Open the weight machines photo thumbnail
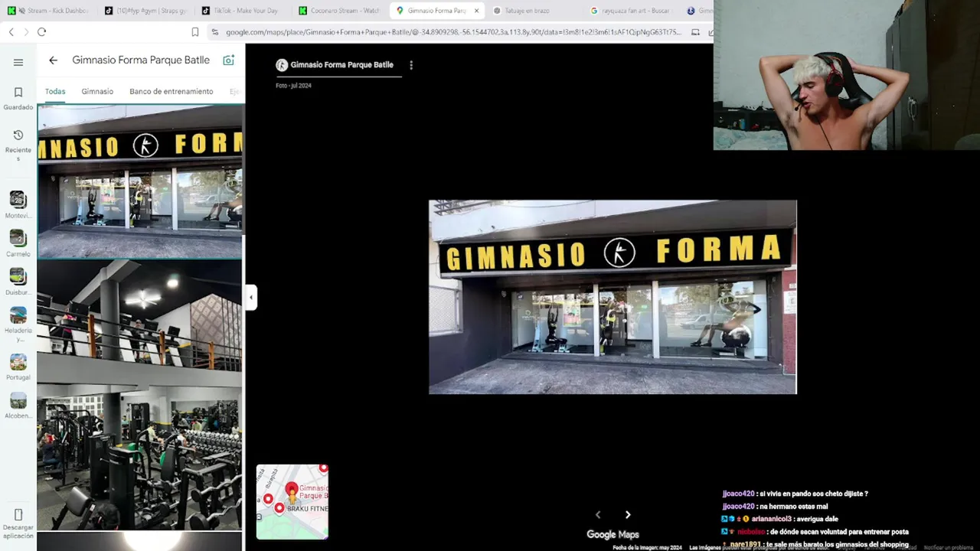980x551 pixels. (x=140, y=457)
